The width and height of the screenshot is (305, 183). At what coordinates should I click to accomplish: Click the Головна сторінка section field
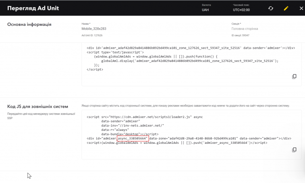click(x=245, y=29)
